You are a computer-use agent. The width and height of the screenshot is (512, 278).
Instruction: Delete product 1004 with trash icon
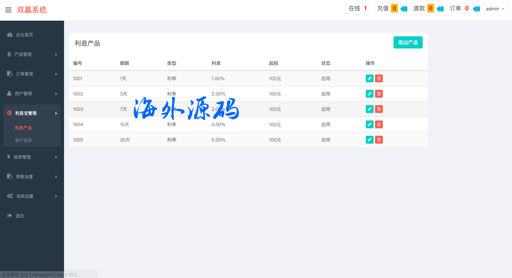click(x=379, y=124)
